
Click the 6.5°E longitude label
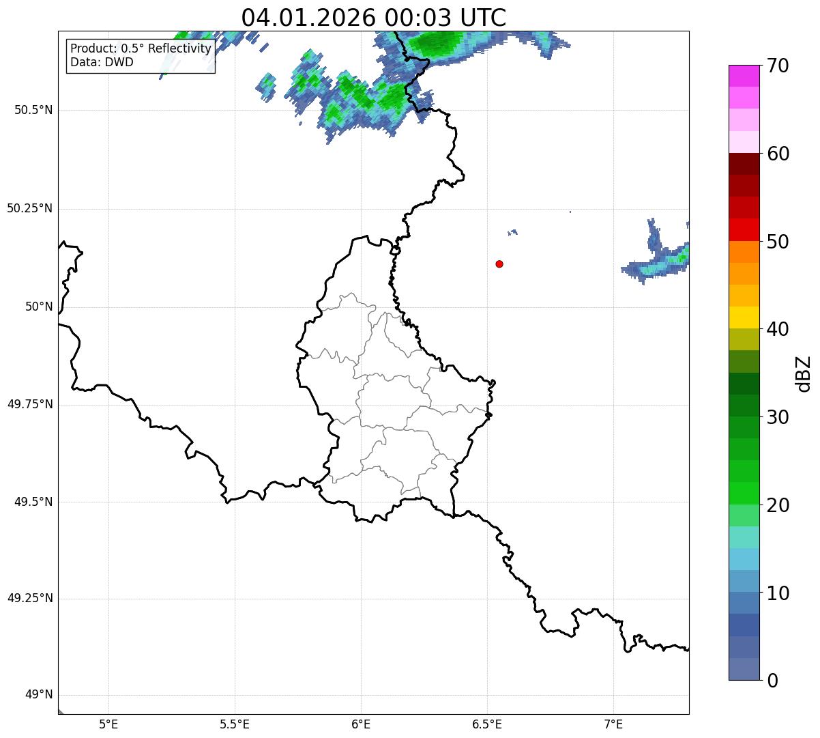[487, 724]
